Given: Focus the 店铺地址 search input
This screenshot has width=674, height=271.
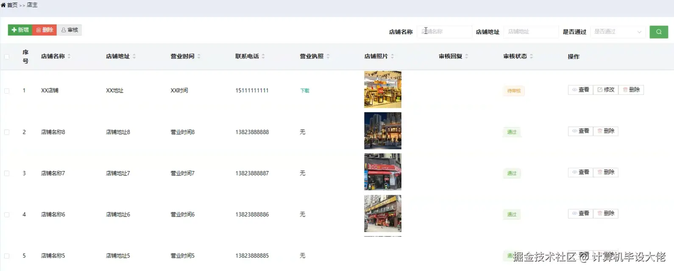Looking at the screenshot, I should pos(531,32).
